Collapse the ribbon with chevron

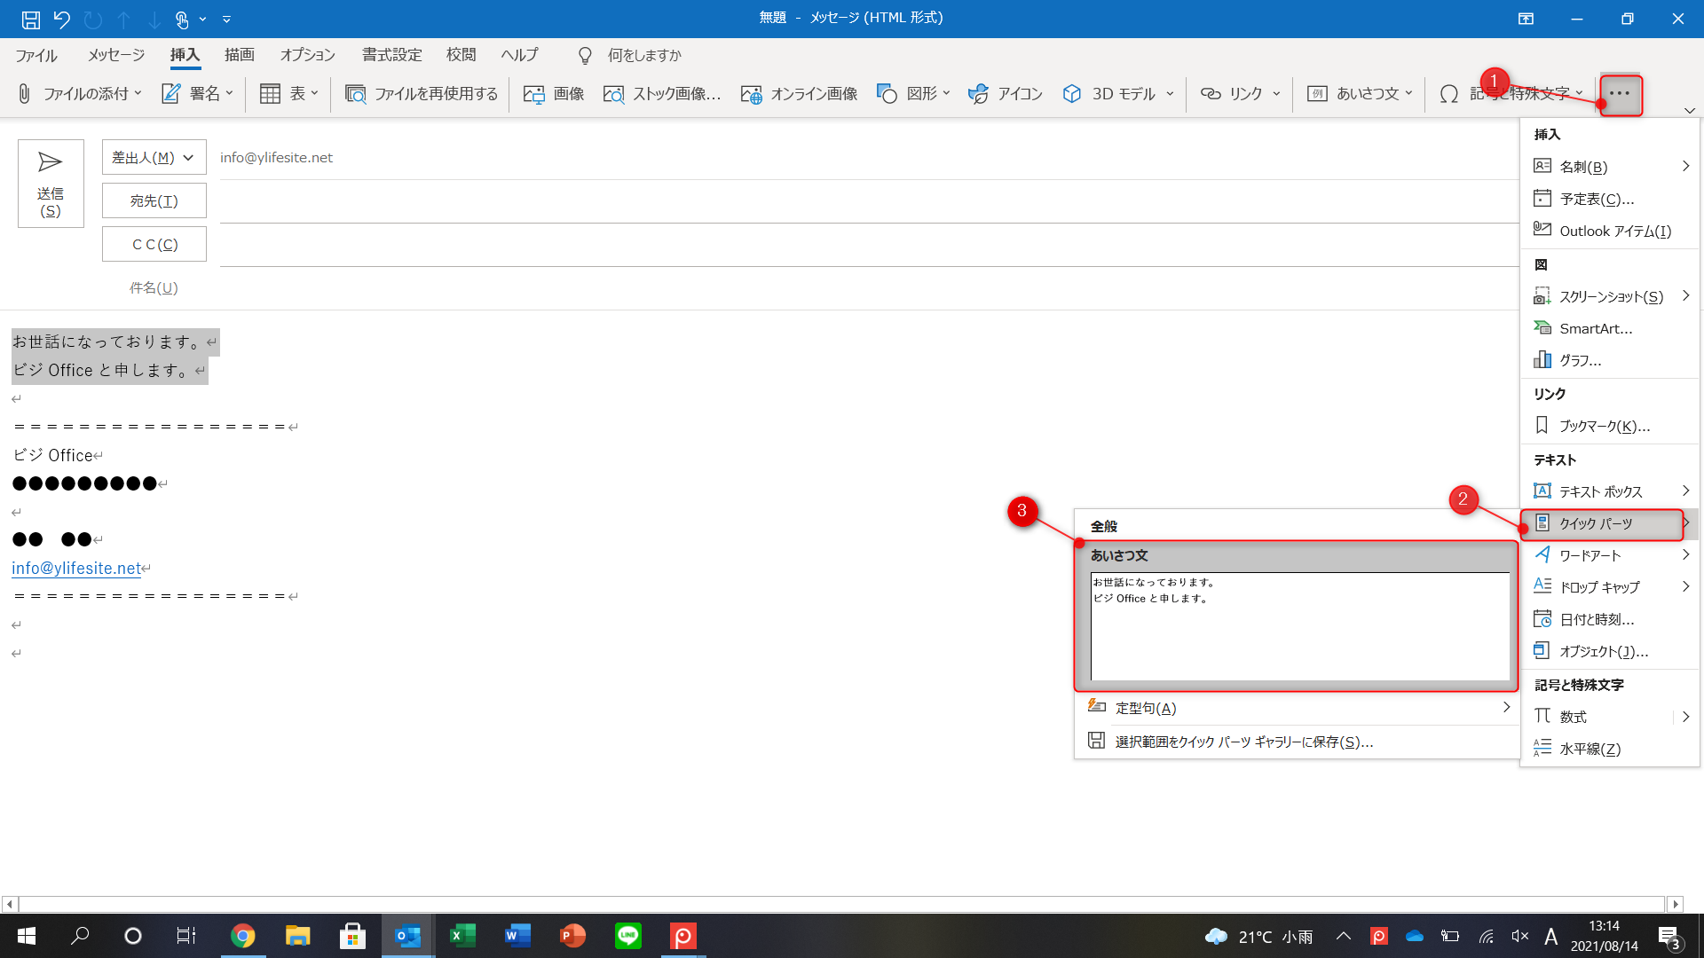coord(1690,111)
